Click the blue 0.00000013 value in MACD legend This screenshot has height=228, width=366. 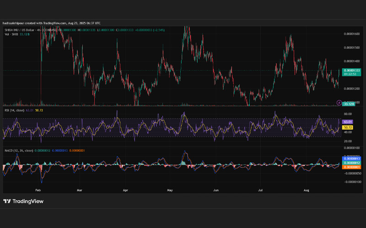point(60,150)
